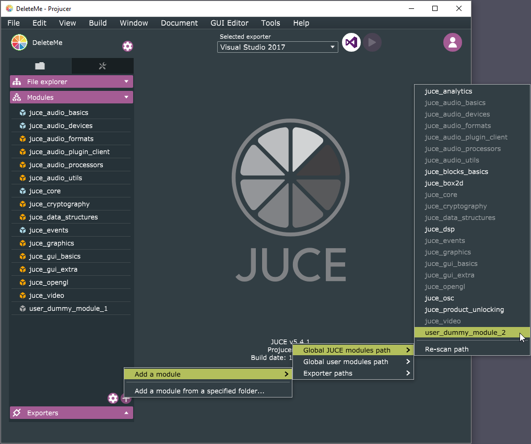Screen dimensions: 531x444
Task: Select juce_graphics in Modules list
Action: pos(71,243)
